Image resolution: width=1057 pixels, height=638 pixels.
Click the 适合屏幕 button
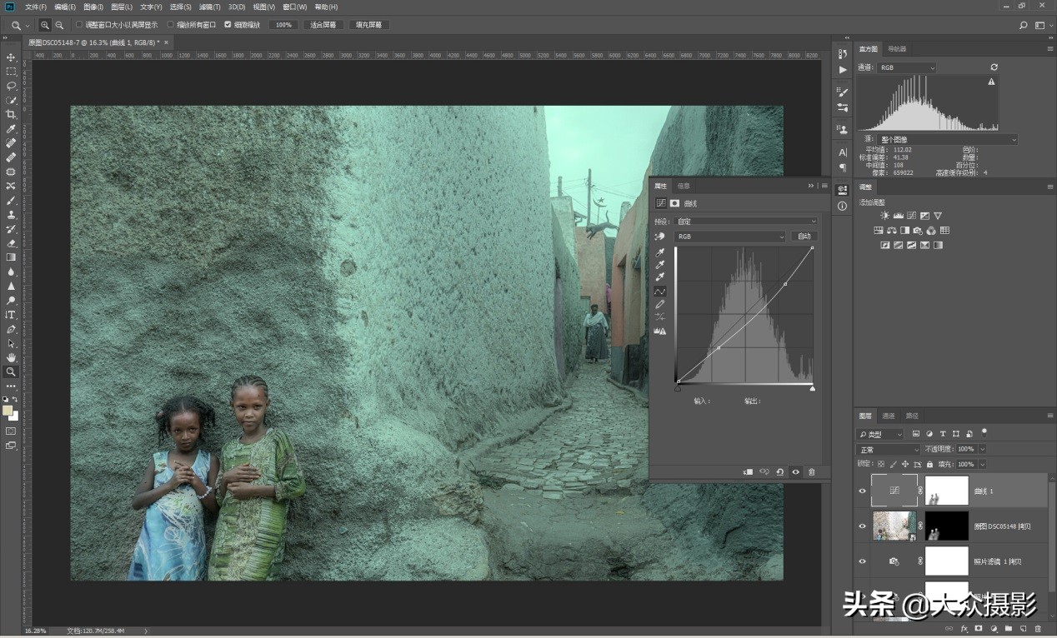(x=323, y=25)
